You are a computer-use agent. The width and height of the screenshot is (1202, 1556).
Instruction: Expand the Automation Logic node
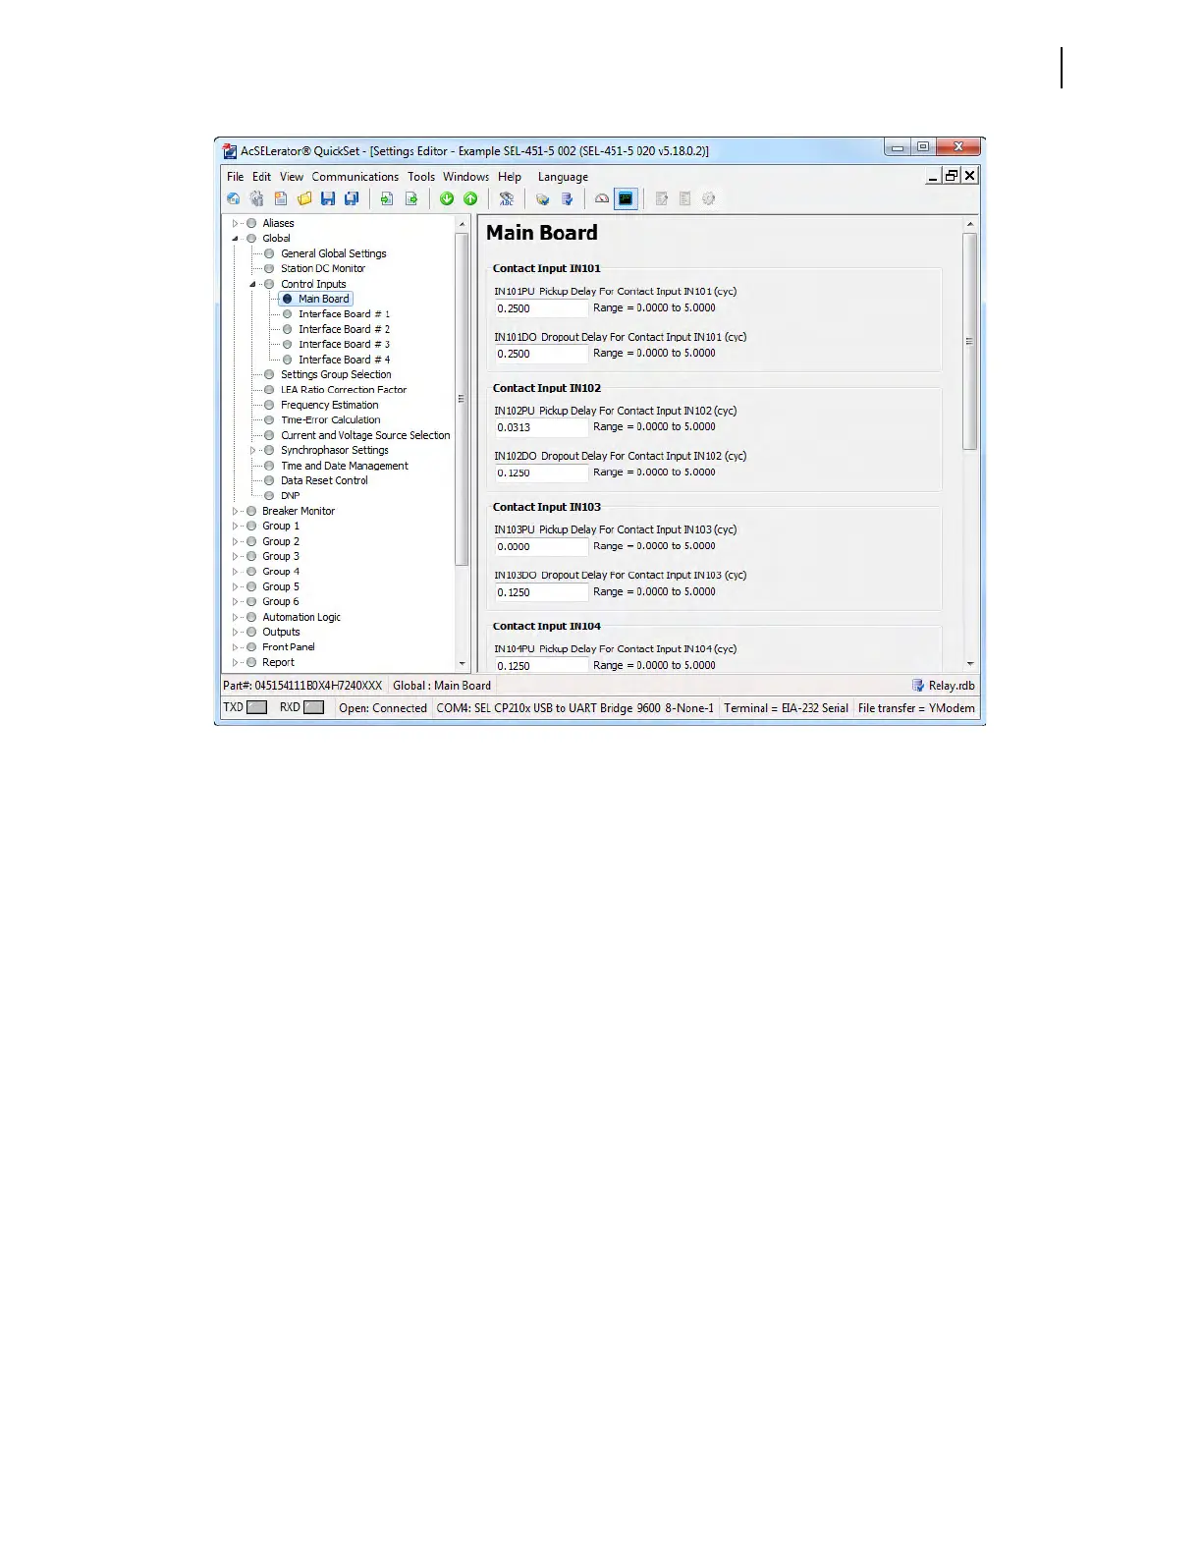236,617
